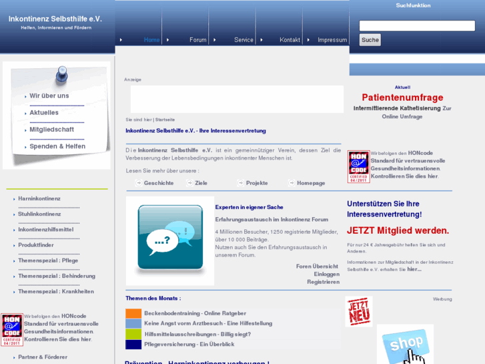Open the Forum navigation item

click(x=198, y=40)
